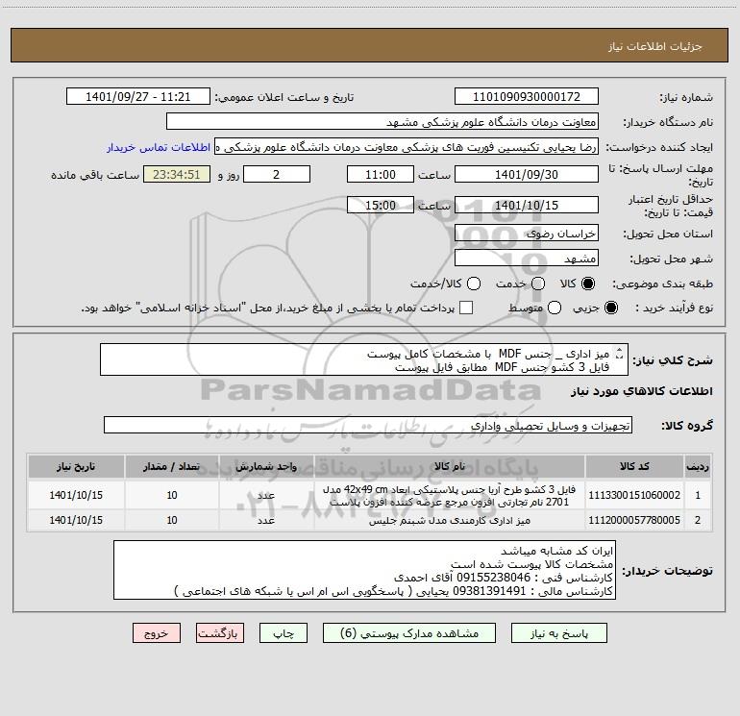This screenshot has height=716, width=740.
Task: Click the unit عدد in row 1
Action: pyautogui.click(x=266, y=495)
